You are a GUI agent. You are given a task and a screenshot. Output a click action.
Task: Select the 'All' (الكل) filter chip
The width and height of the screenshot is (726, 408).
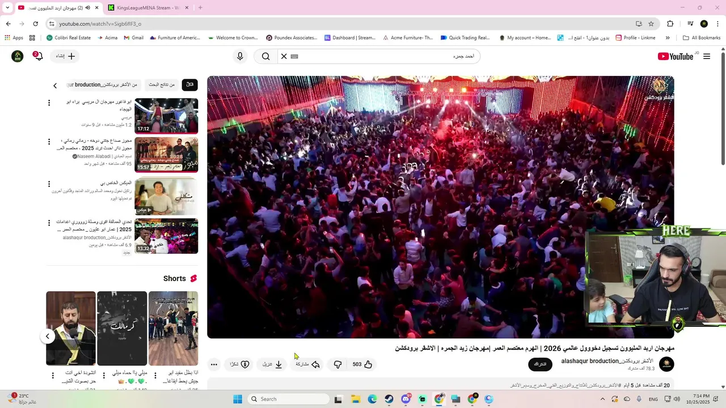pyautogui.click(x=189, y=85)
